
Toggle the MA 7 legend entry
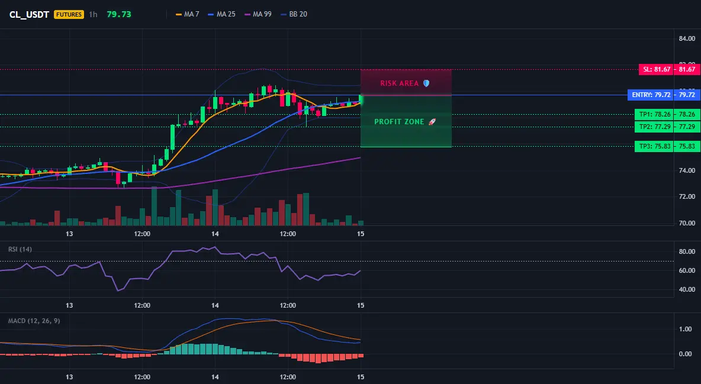[x=188, y=14]
